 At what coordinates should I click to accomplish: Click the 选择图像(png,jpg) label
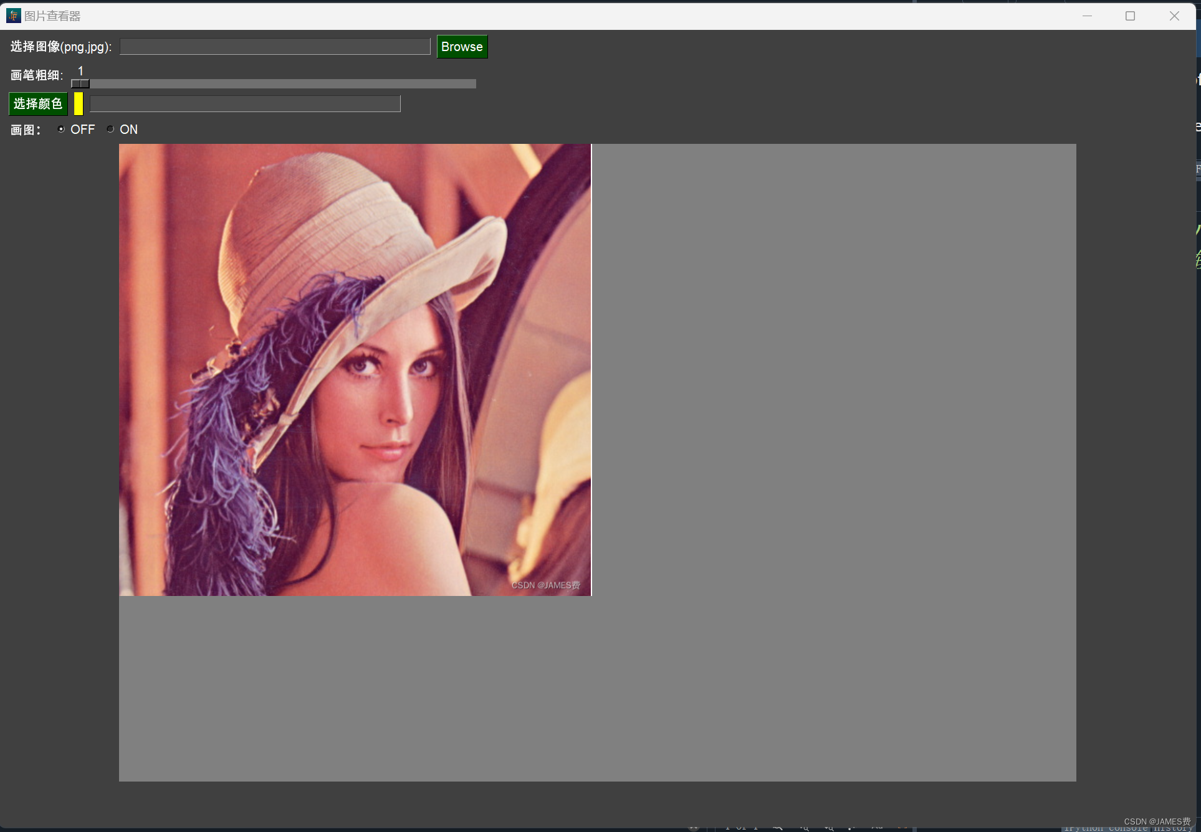pyautogui.click(x=61, y=47)
